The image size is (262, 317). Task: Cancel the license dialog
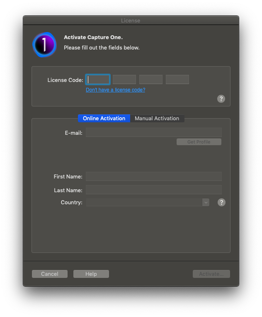point(50,274)
